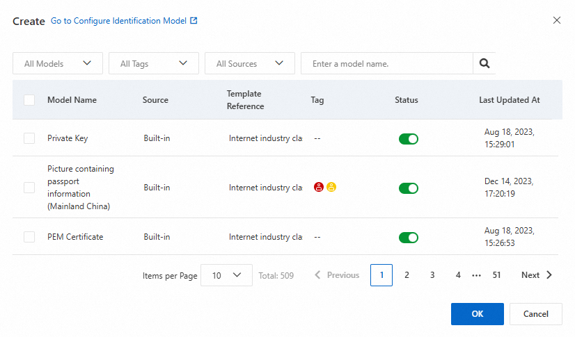Open the All Models dropdown
The width and height of the screenshot is (575, 337).
tap(58, 63)
